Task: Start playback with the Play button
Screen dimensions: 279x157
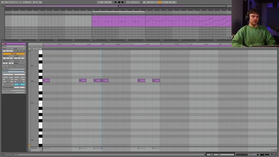Action: click(116, 2)
